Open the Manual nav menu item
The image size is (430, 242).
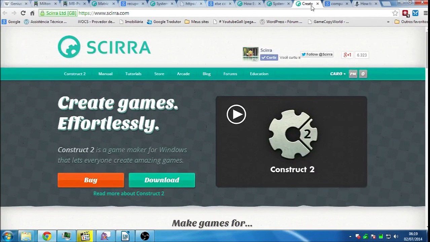pos(105,74)
